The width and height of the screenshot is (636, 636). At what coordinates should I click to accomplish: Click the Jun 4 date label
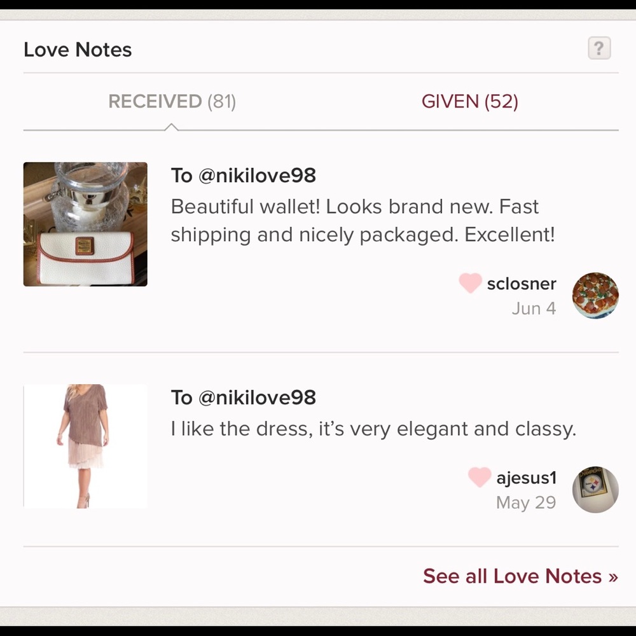tap(534, 308)
